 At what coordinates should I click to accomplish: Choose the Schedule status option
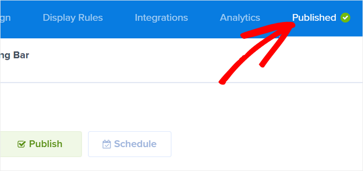point(130,144)
